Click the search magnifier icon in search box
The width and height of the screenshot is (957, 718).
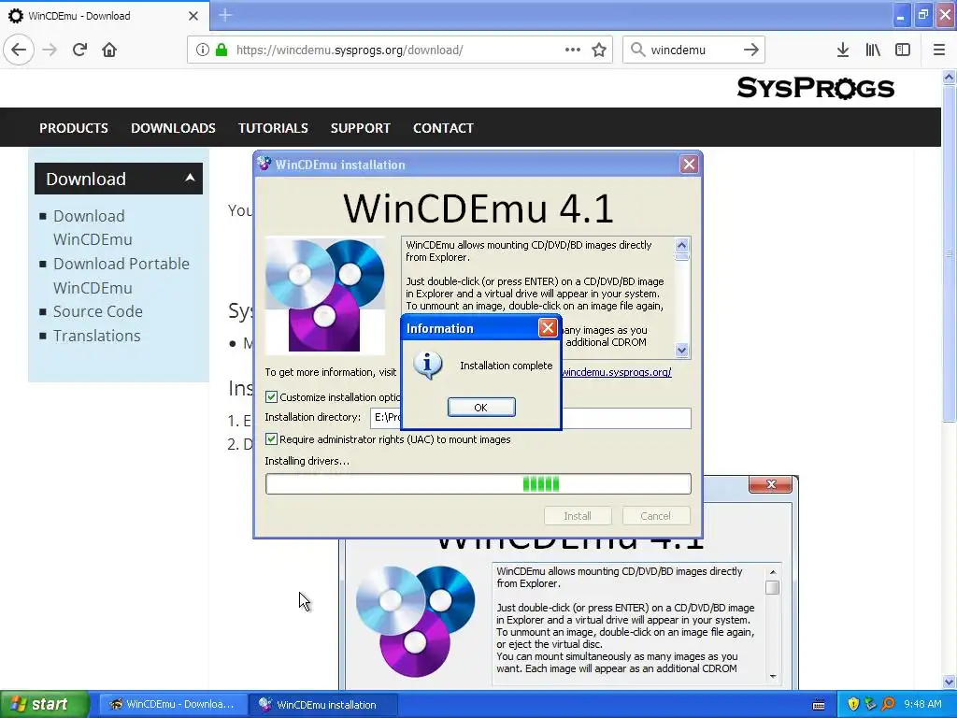click(x=637, y=50)
